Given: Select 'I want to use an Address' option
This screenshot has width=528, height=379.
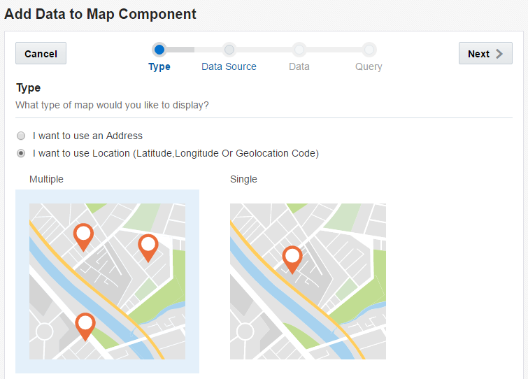Looking at the screenshot, I should click(21, 136).
